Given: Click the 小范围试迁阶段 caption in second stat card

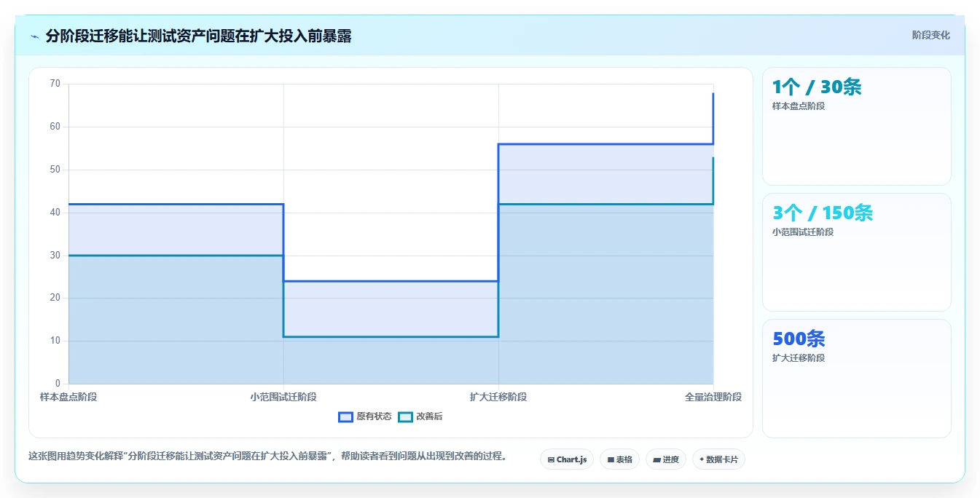Looking at the screenshot, I should [803, 232].
